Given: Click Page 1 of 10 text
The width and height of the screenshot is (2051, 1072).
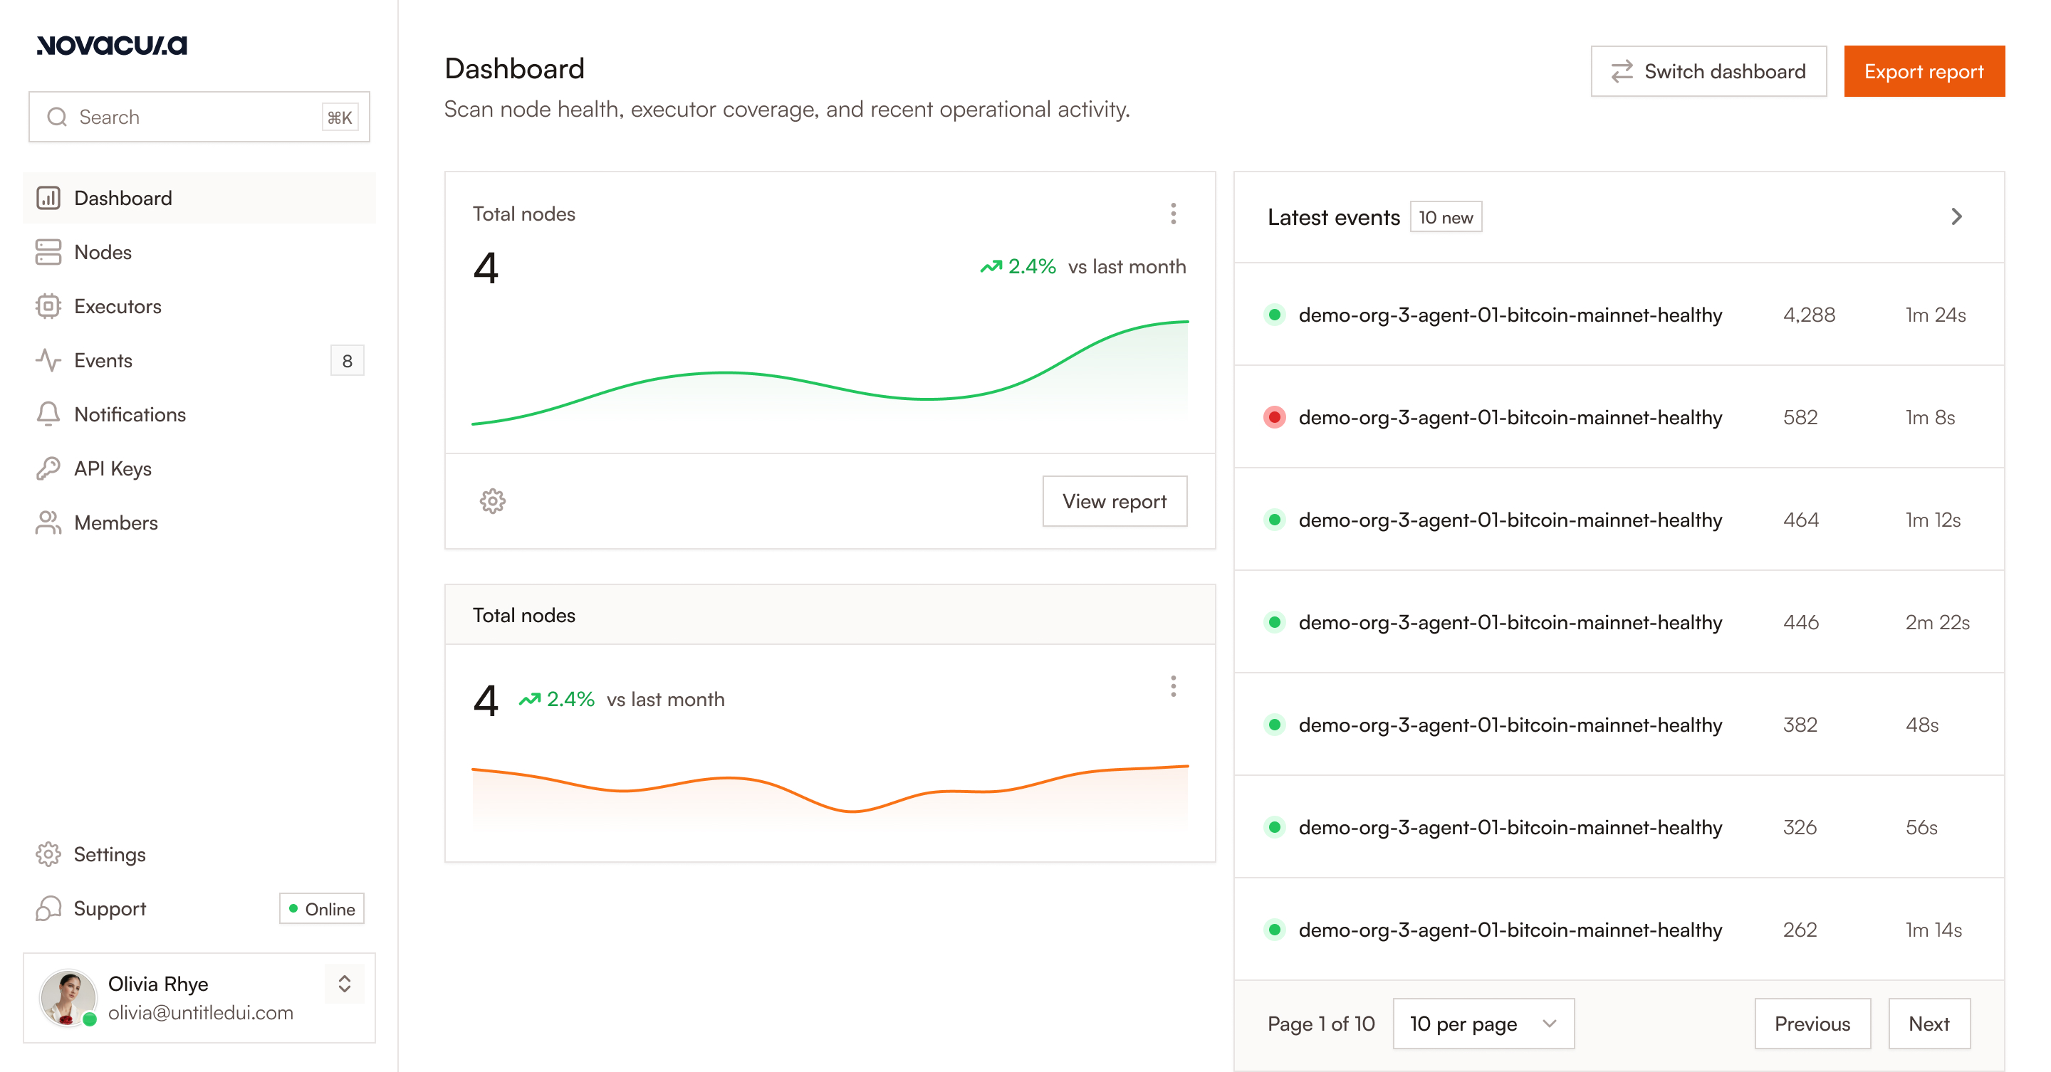Looking at the screenshot, I should (x=1321, y=1024).
